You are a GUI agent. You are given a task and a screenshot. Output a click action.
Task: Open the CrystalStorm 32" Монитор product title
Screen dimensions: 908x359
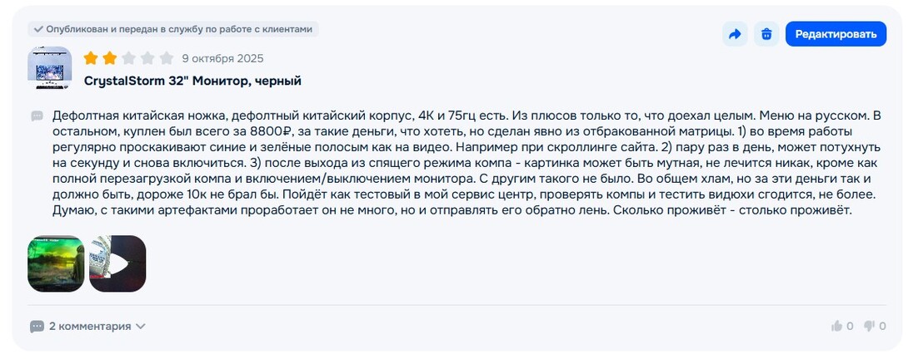(192, 81)
